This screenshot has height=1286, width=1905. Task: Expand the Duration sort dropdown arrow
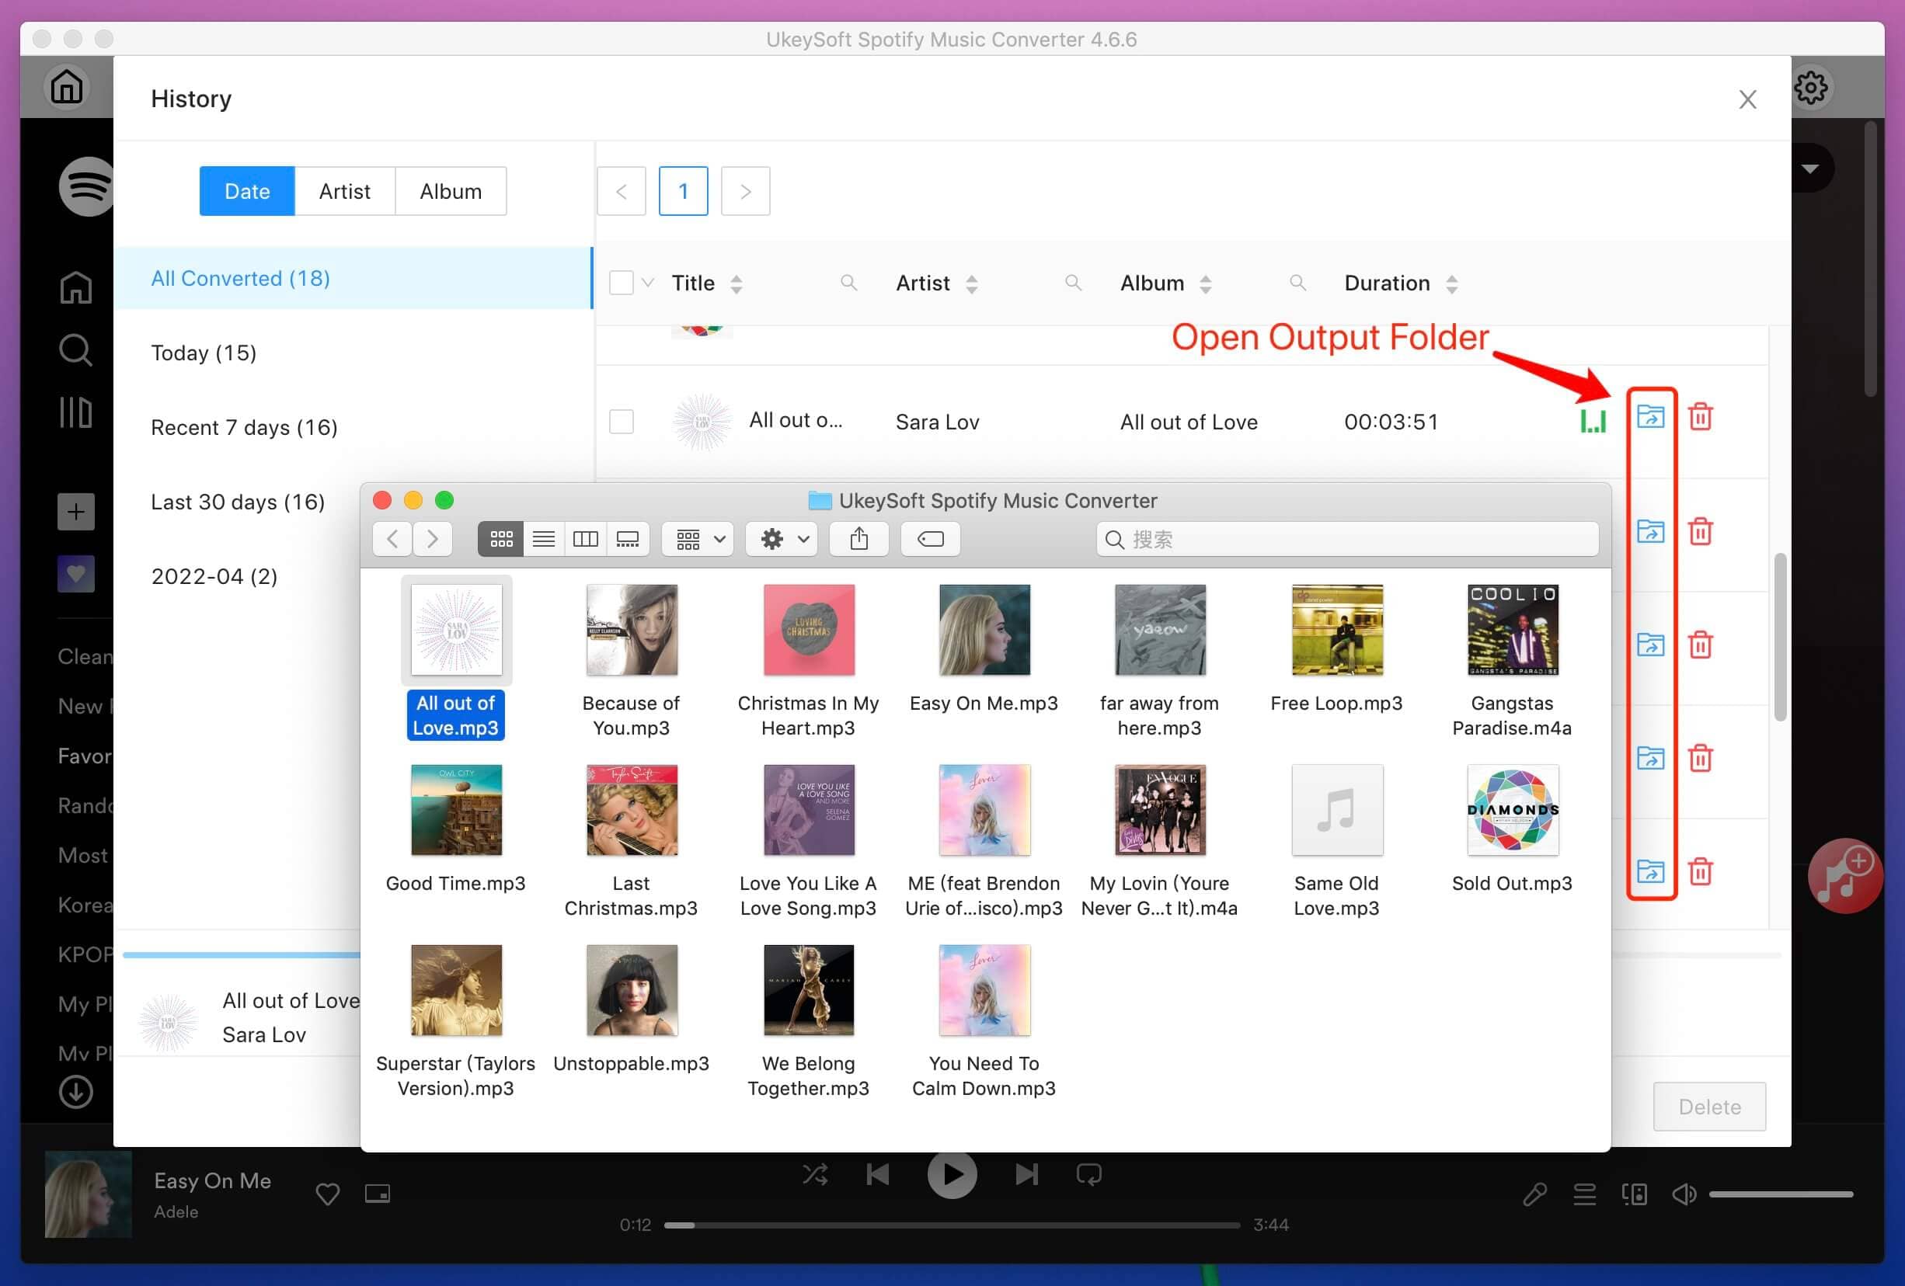(x=1453, y=283)
